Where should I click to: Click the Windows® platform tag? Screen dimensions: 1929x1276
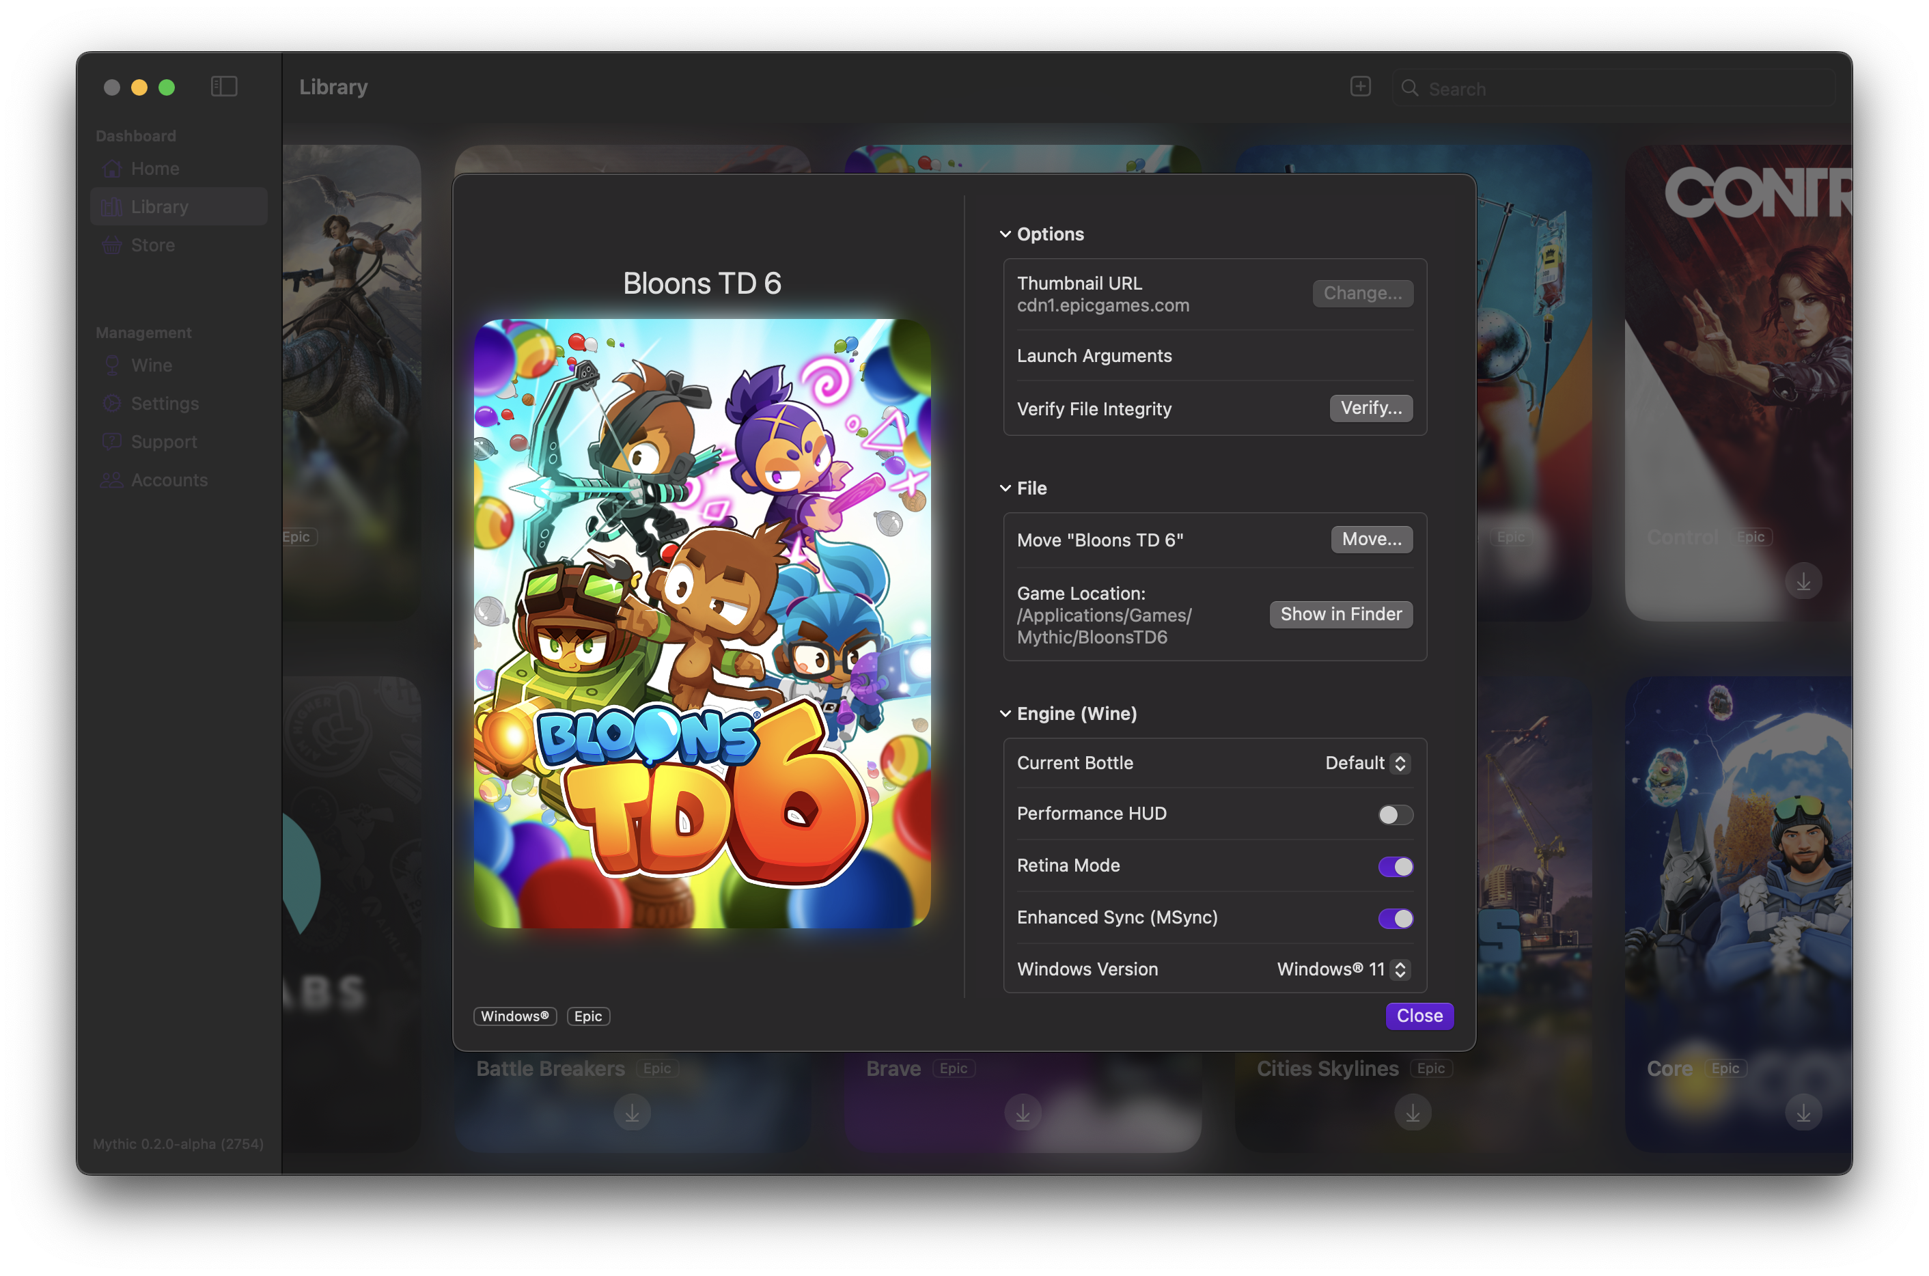tap(515, 1016)
